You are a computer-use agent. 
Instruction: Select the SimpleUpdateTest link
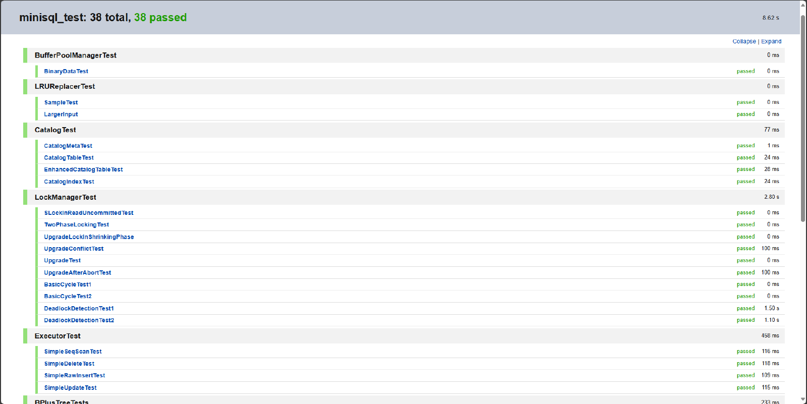point(71,388)
